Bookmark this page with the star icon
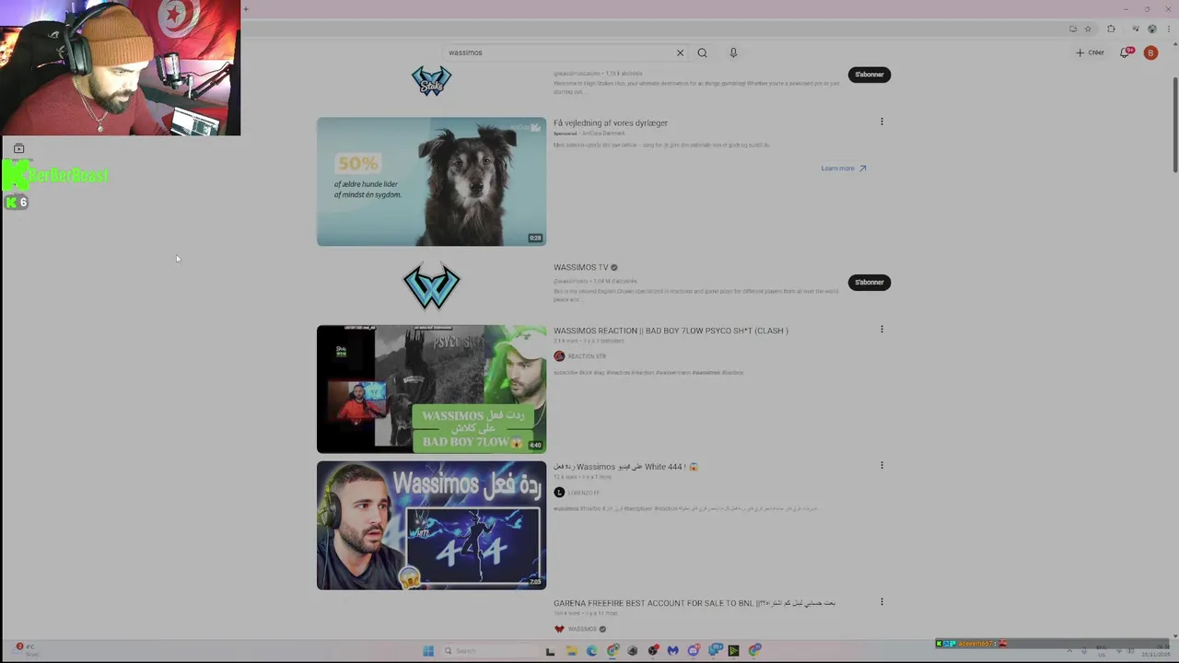The image size is (1179, 663). 1088,29
